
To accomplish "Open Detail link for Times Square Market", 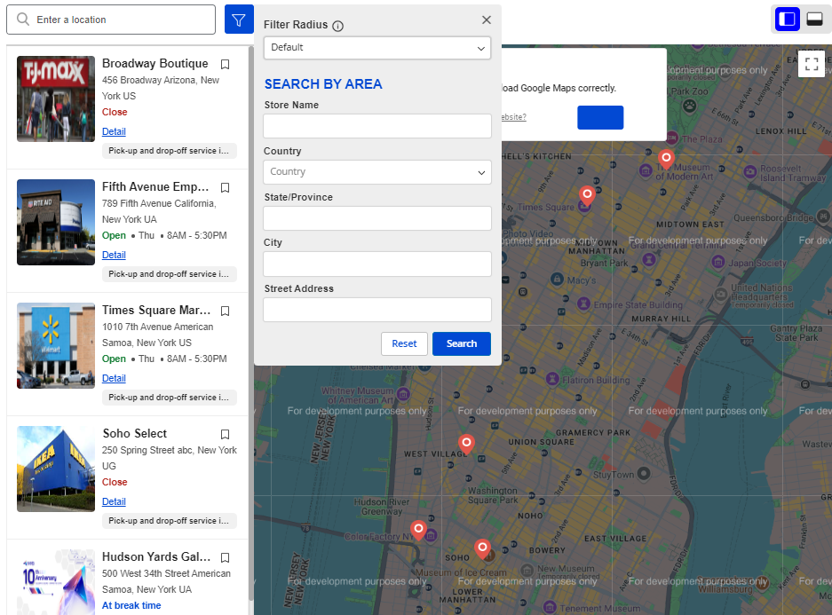I will tap(114, 378).
